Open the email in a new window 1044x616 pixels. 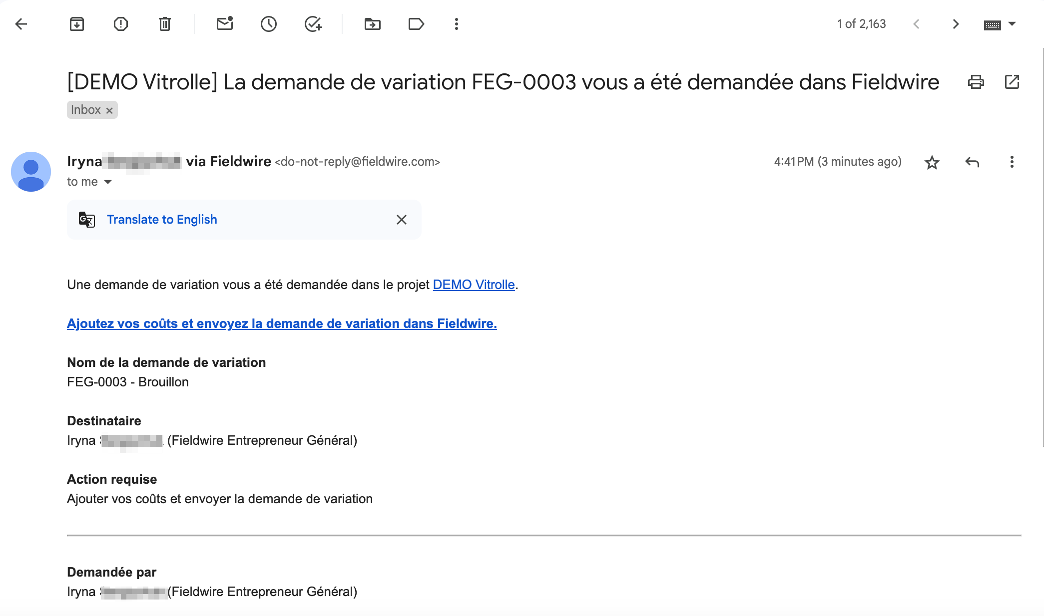point(1012,82)
